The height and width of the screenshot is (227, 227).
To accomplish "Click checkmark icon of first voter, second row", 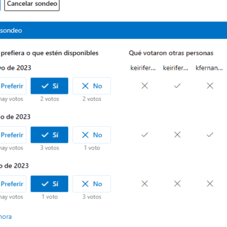I will [x=145, y=134].
